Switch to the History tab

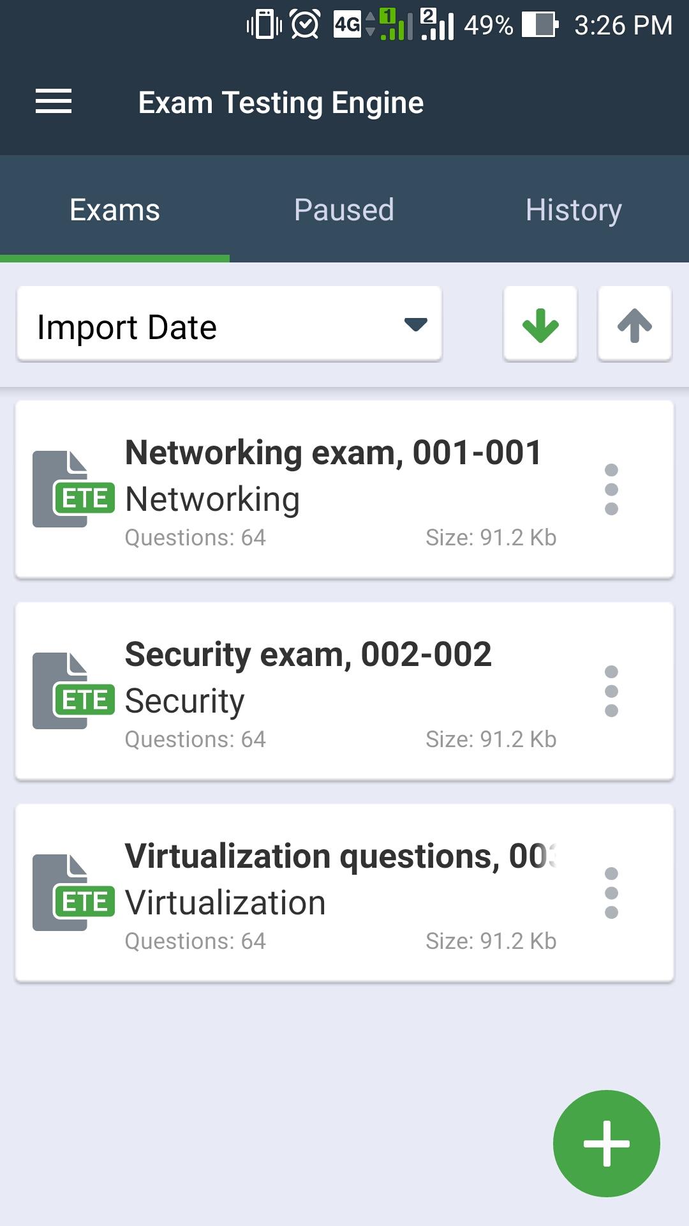click(574, 209)
